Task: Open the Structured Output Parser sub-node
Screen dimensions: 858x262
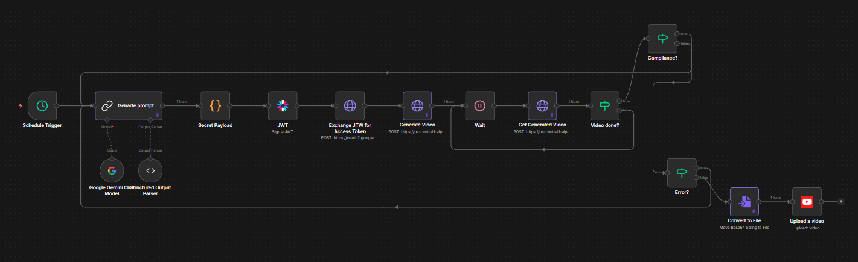Action: (150, 170)
